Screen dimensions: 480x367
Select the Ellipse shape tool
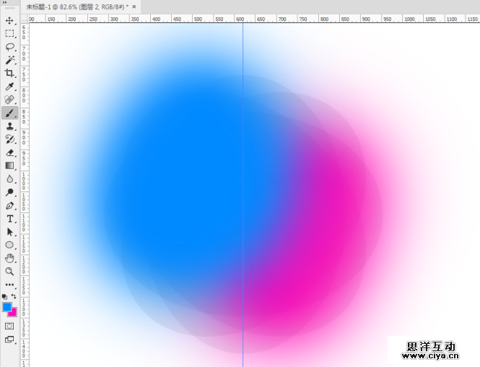(9, 245)
